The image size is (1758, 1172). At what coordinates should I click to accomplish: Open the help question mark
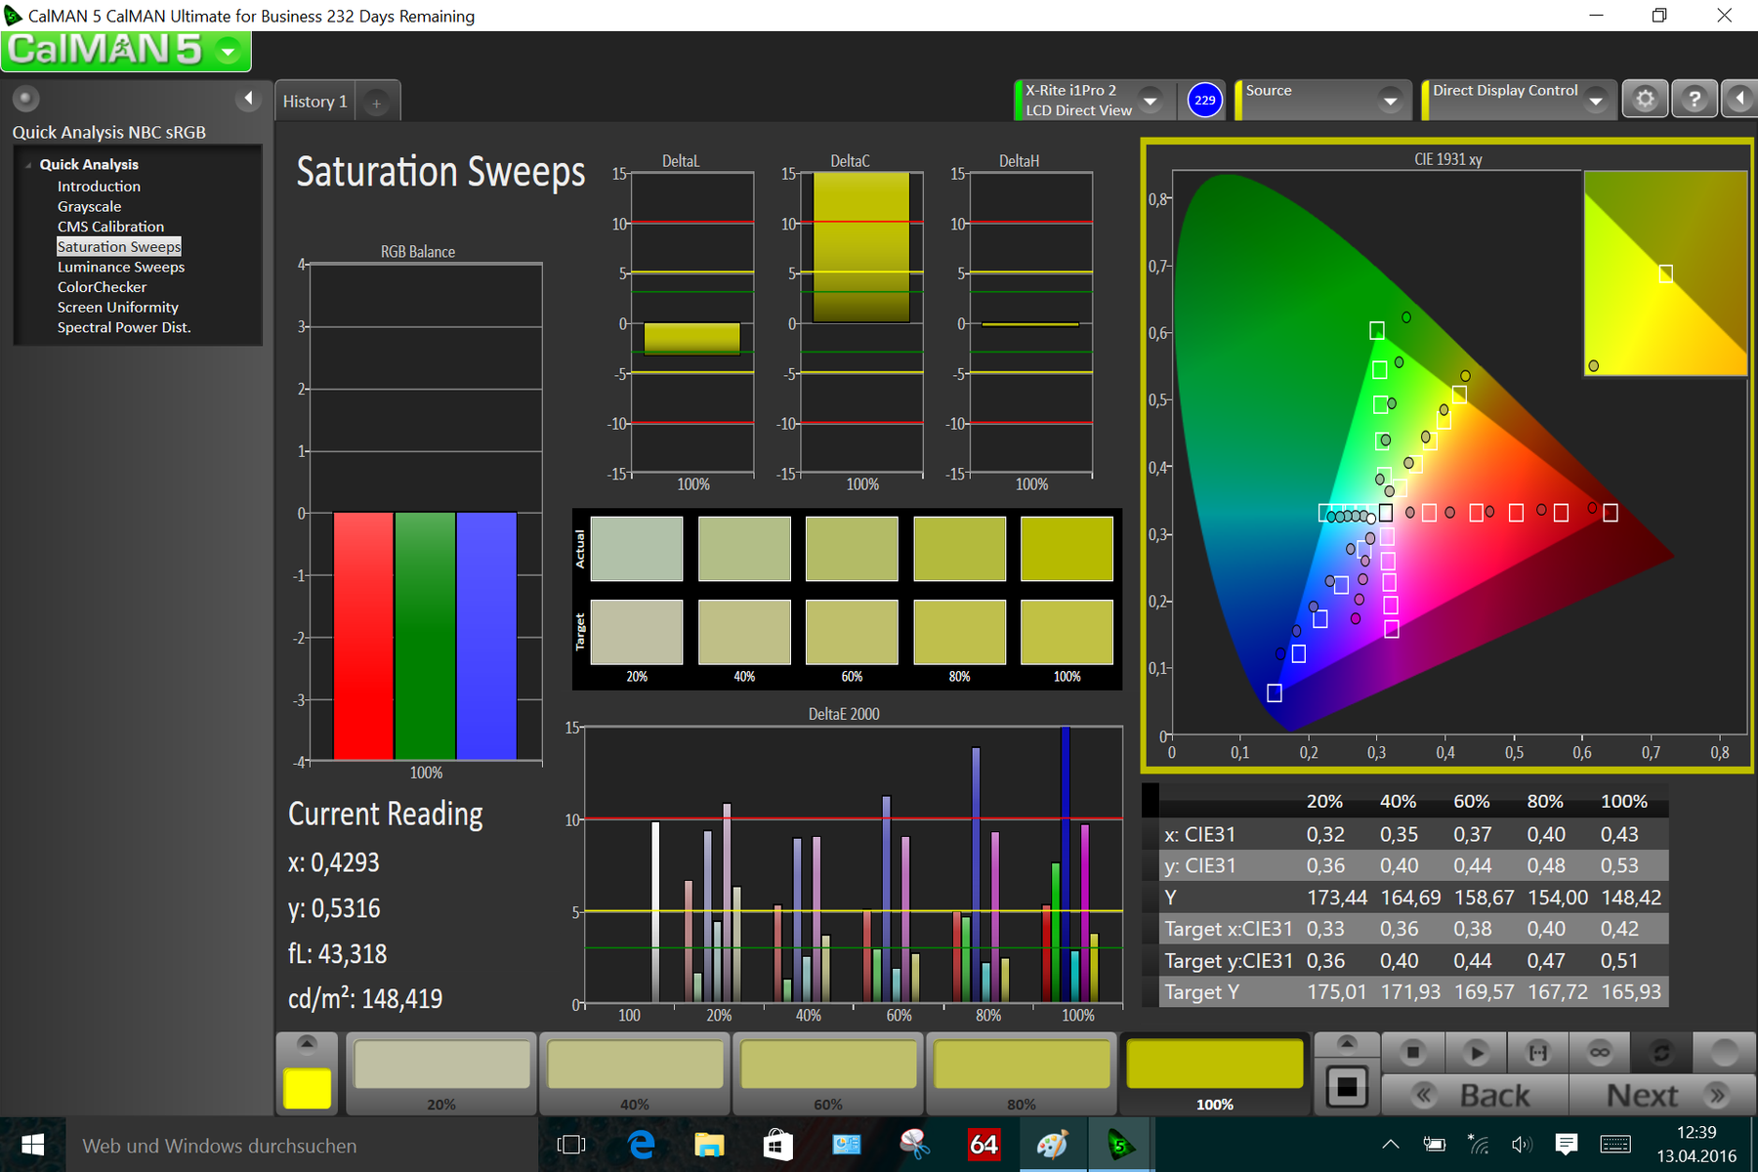click(x=1695, y=99)
